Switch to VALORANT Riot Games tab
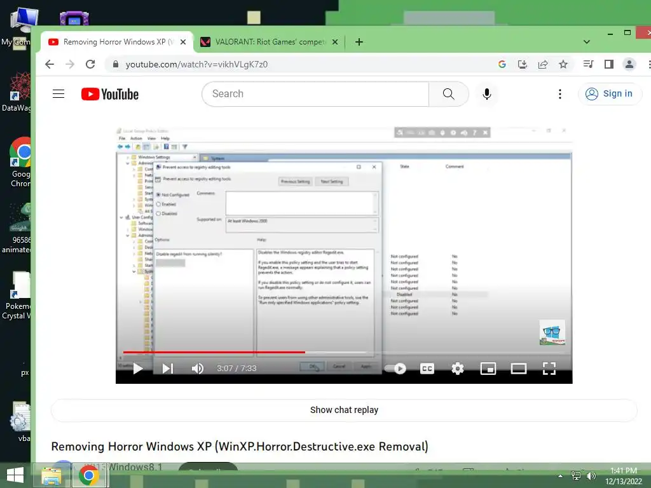The height and width of the screenshot is (488, 651). (270, 42)
